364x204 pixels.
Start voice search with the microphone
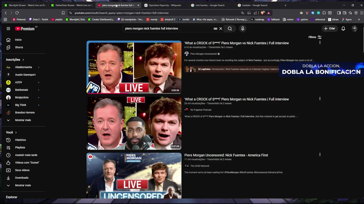click(243, 29)
